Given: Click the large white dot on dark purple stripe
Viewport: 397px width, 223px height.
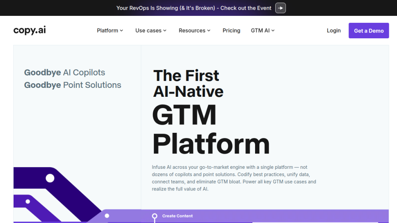Looking at the screenshot, I should (x=50, y=178).
